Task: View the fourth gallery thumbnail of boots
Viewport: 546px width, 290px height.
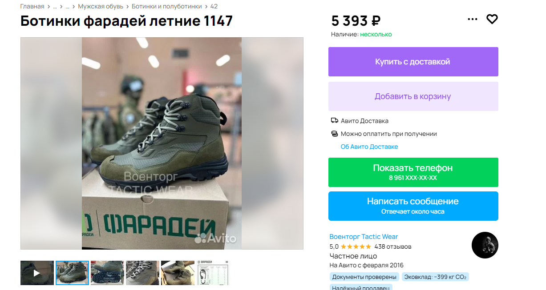Action: [142, 273]
